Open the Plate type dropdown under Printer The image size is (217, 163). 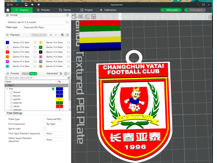pyautogui.click(x=45, y=28)
